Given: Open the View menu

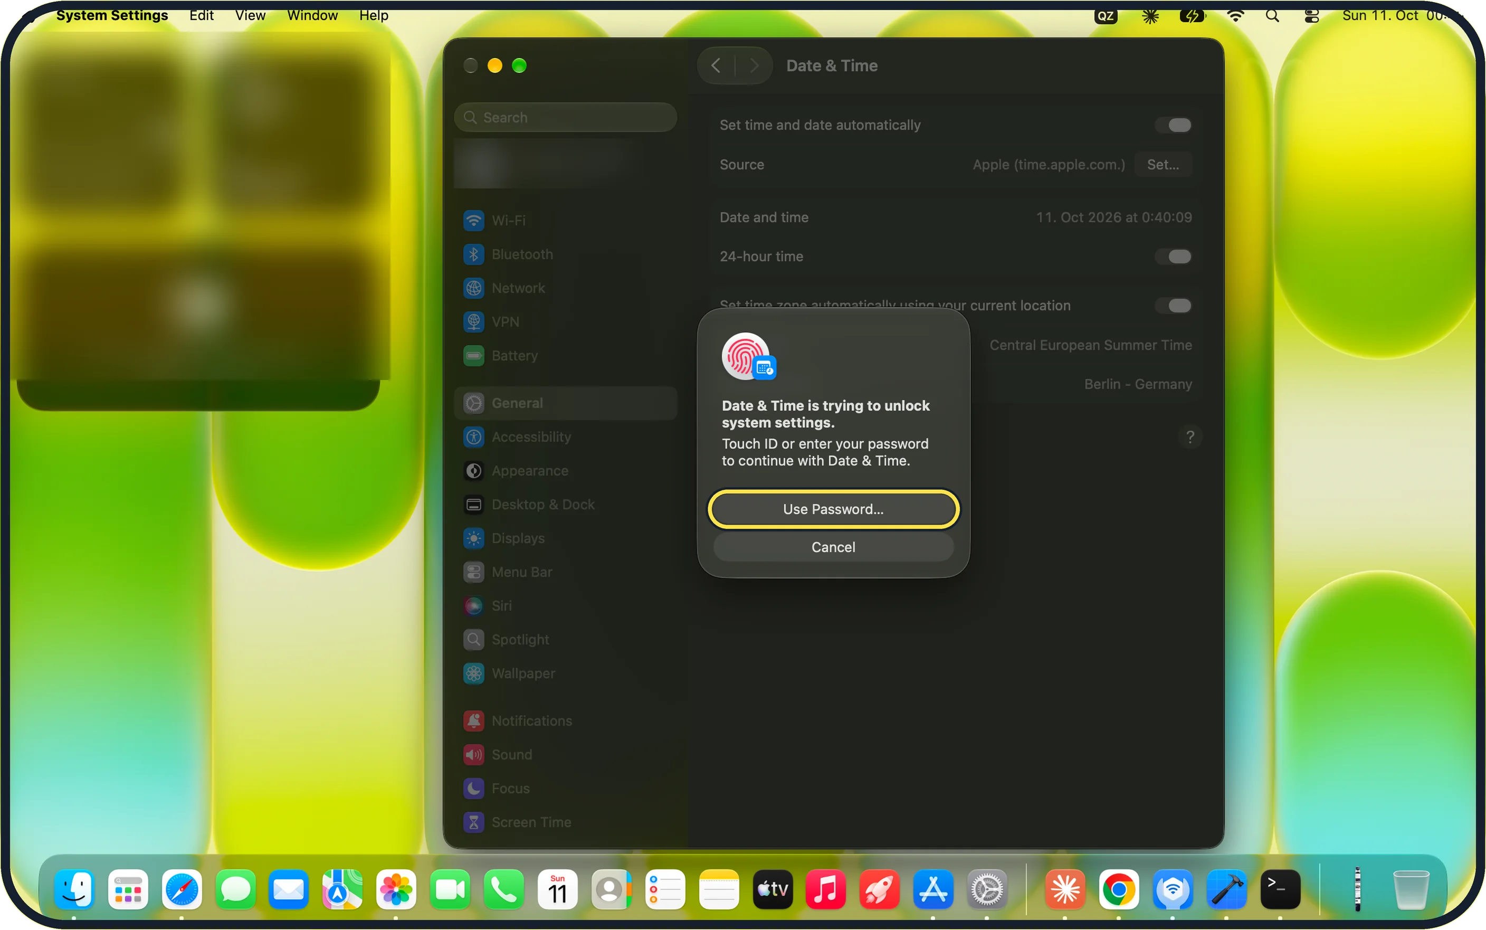Looking at the screenshot, I should point(250,15).
